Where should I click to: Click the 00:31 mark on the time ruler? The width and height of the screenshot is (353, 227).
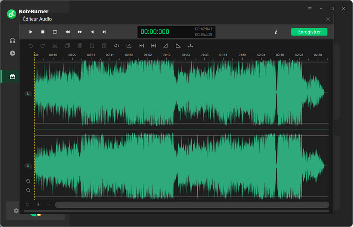point(91,55)
